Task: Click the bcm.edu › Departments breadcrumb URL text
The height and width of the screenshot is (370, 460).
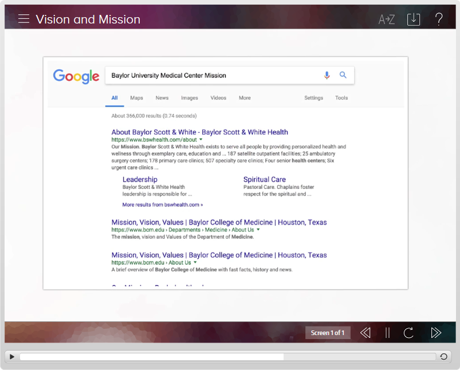Action: (x=183, y=230)
